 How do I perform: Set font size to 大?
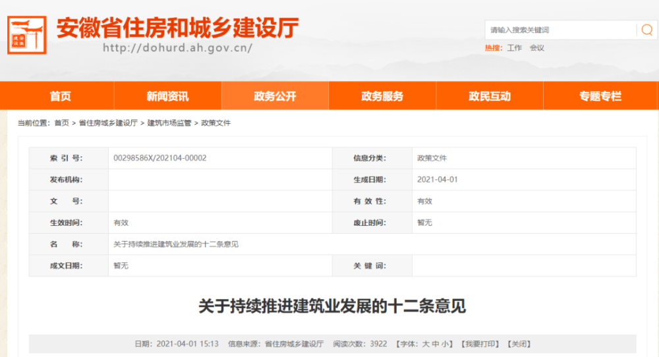[426, 344]
